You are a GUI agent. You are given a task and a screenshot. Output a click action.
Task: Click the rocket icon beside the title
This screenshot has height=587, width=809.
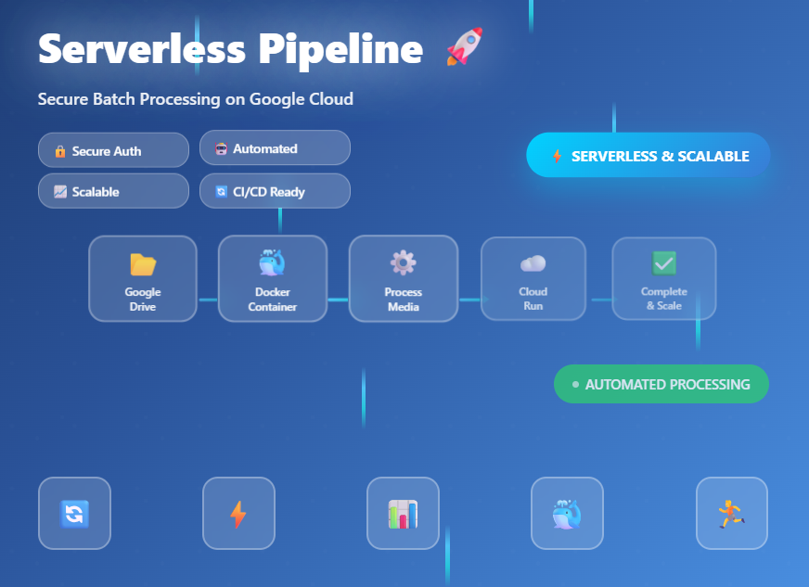[x=465, y=46]
